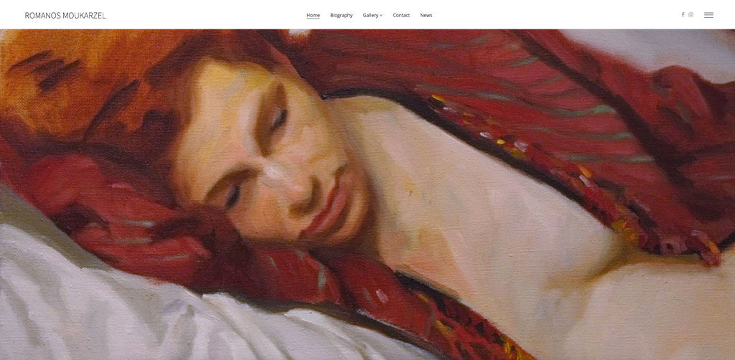View the artist's Instagram profile link
The width and height of the screenshot is (735, 360).
[690, 14]
